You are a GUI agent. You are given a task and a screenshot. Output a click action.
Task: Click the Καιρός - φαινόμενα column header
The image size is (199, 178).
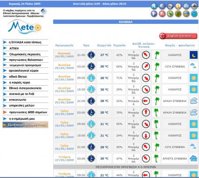(x=180, y=45)
